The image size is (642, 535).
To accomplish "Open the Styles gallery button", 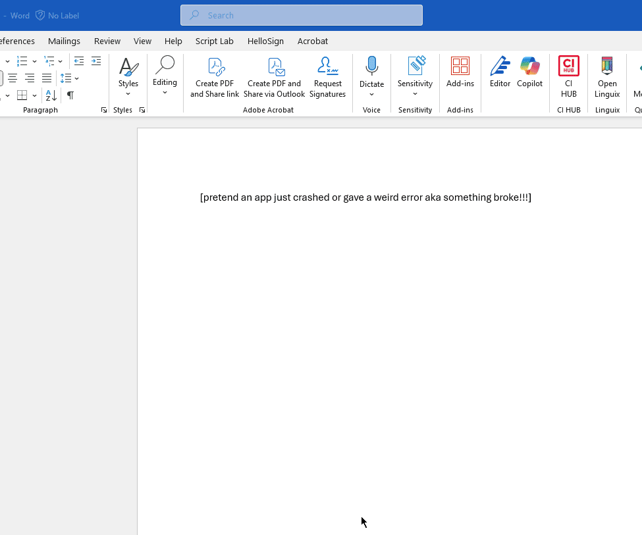I will (128, 76).
